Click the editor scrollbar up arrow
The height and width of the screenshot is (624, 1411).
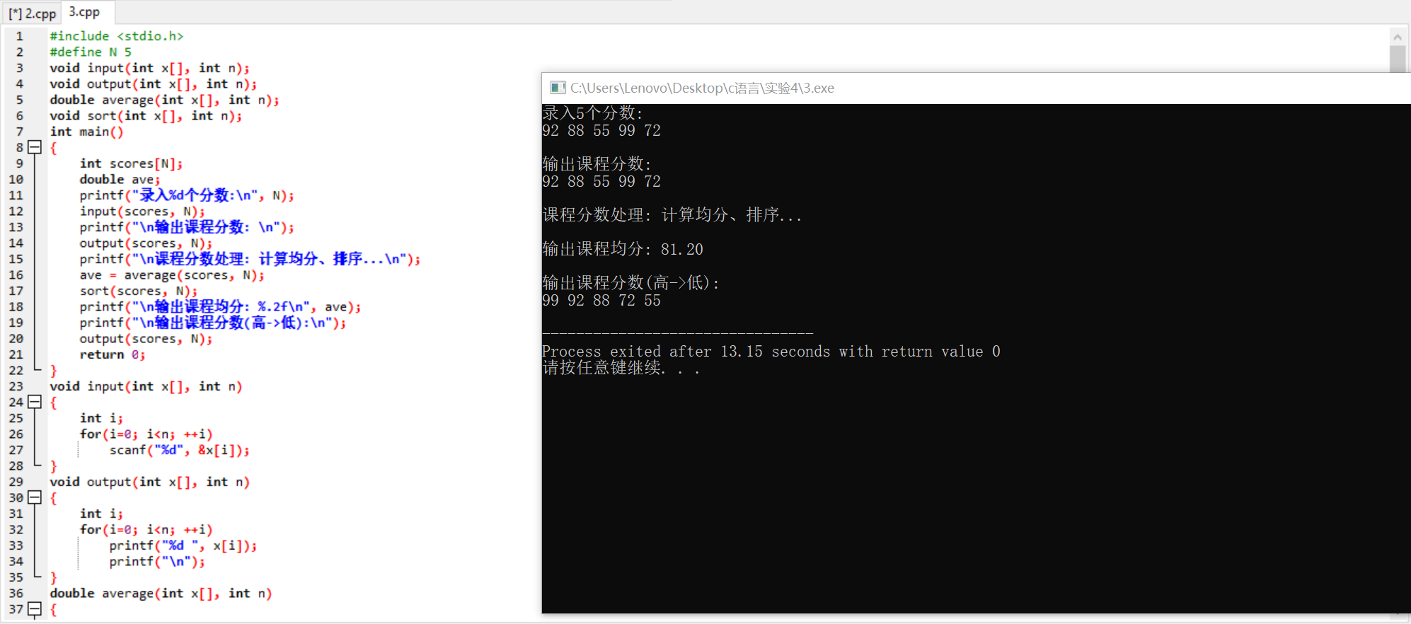coord(1397,37)
